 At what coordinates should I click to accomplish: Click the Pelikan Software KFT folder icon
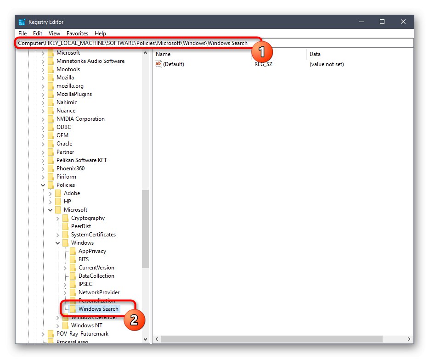tap(51, 160)
